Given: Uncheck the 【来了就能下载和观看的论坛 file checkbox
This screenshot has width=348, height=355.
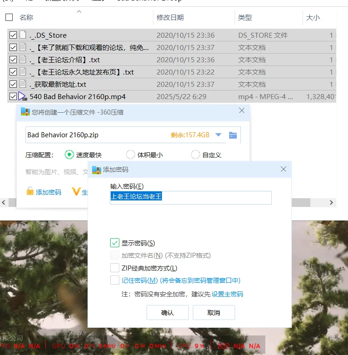Looking at the screenshot, I should pos(13,47).
